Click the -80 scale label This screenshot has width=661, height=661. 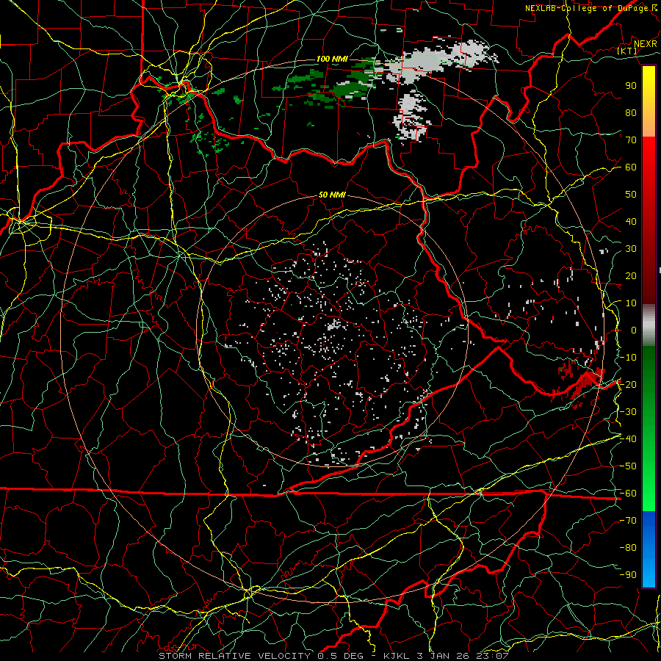pos(628,548)
